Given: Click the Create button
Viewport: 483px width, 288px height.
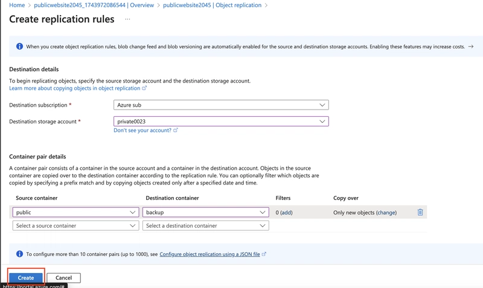Looking at the screenshot, I should pos(26,278).
